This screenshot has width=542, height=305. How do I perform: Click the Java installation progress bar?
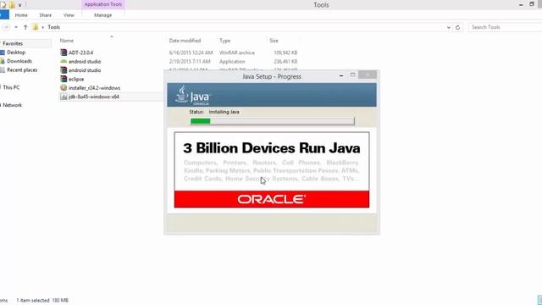coord(273,121)
